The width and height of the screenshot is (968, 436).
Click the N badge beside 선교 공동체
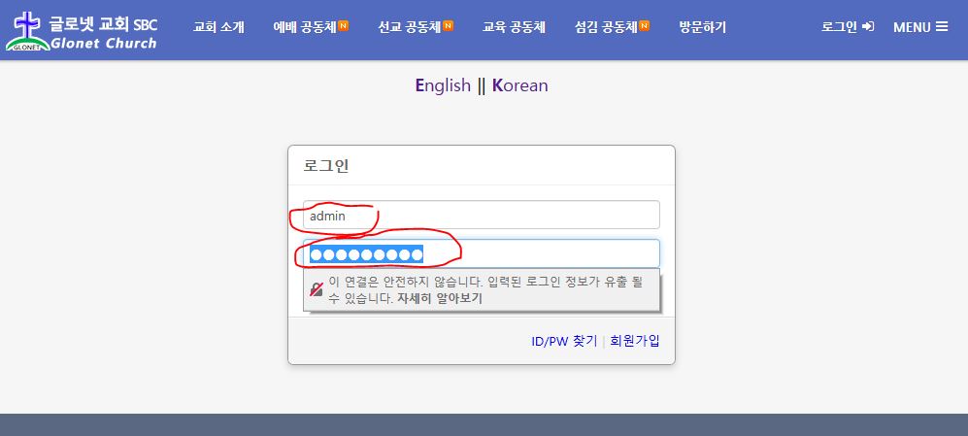[x=448, y=25]
